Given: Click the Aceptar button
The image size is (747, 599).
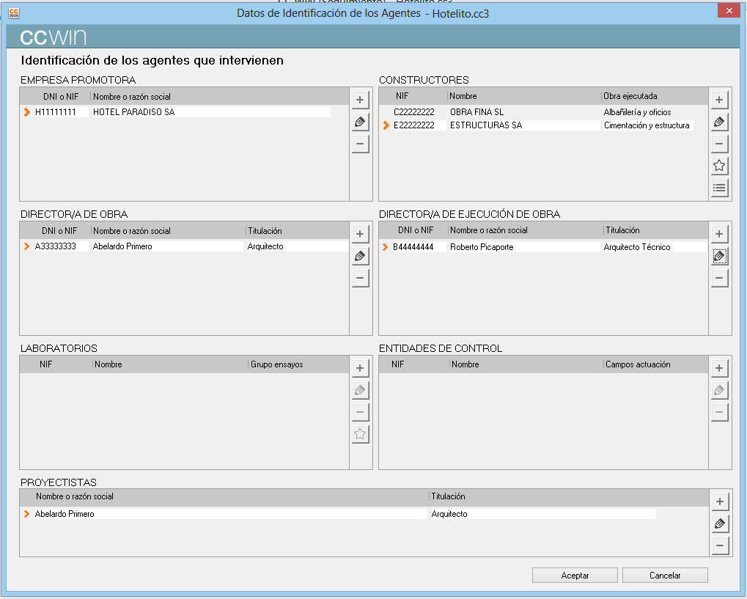Looking at the screenshot, I should (575, 576).
